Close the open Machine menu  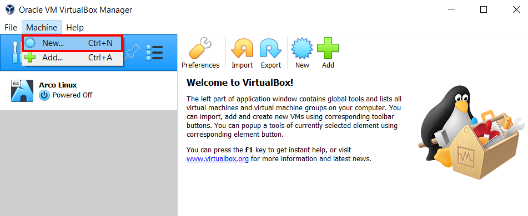tap(42, 27)
